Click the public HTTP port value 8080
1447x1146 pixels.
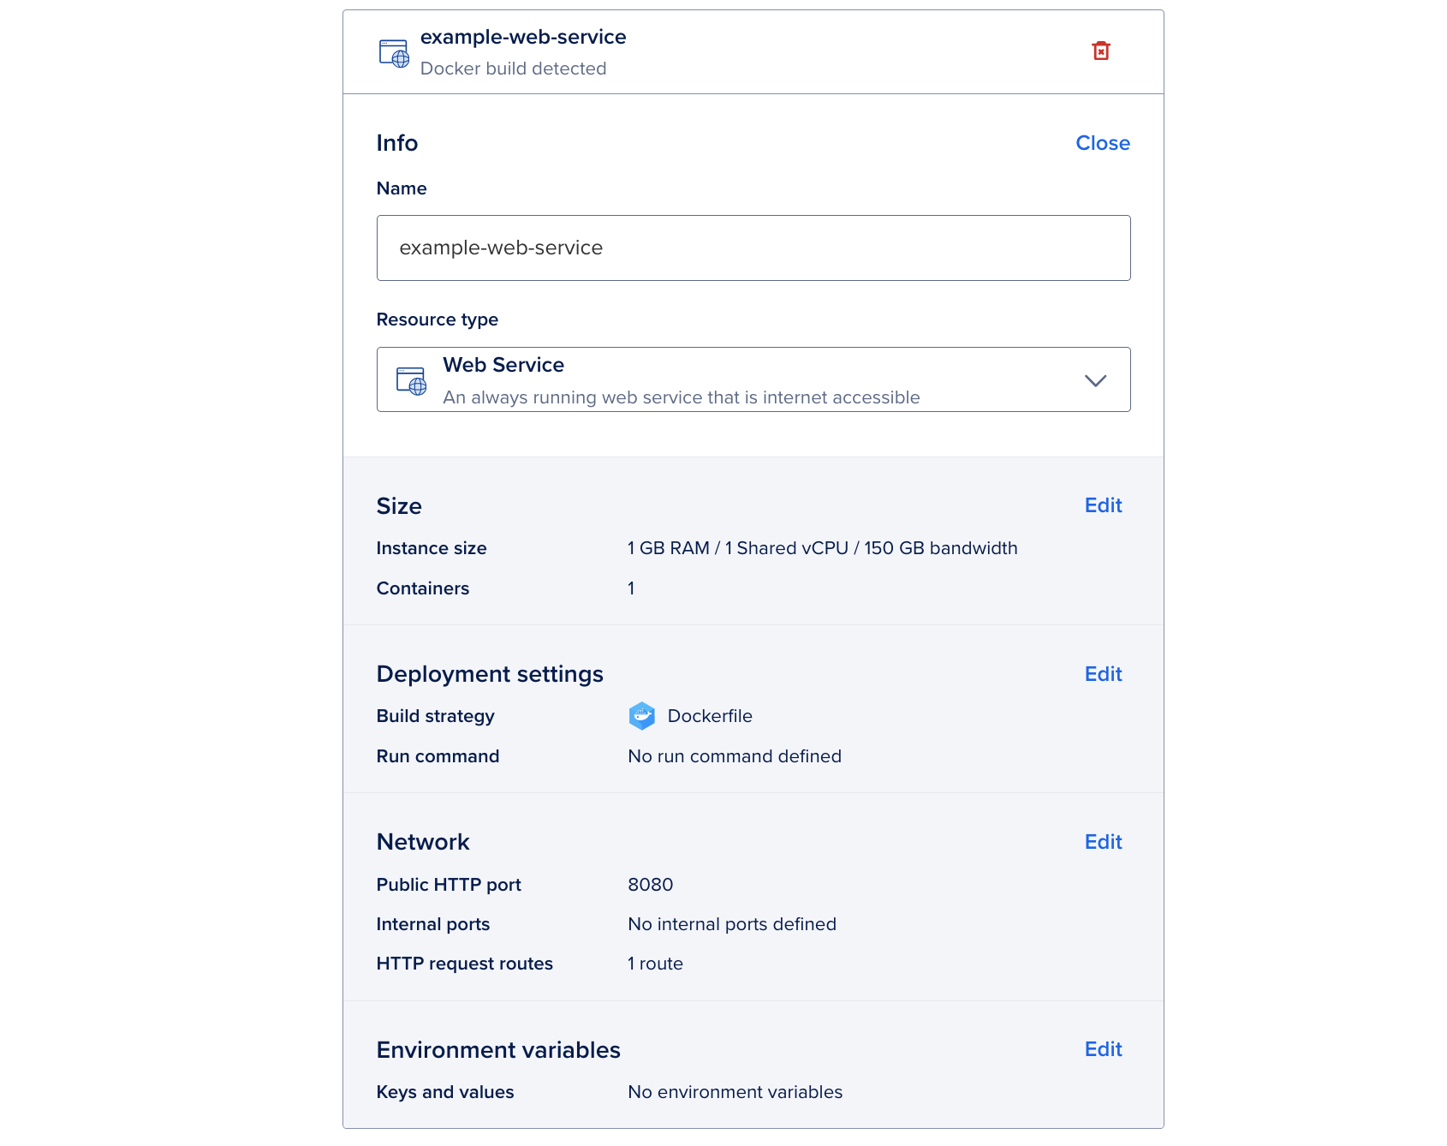[x=651, y=885]
